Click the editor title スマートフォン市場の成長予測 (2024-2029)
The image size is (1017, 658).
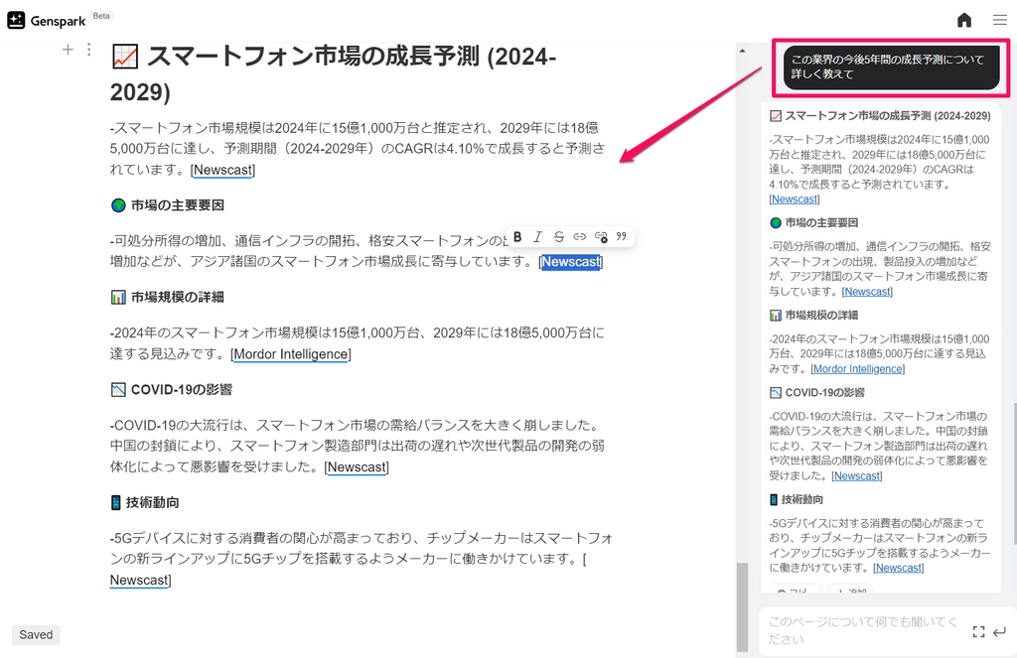333,73
